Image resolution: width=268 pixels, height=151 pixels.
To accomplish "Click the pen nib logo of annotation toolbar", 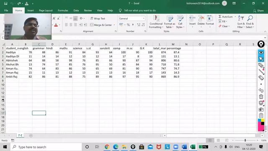I will pyautogui.click(x=261, y=44).
